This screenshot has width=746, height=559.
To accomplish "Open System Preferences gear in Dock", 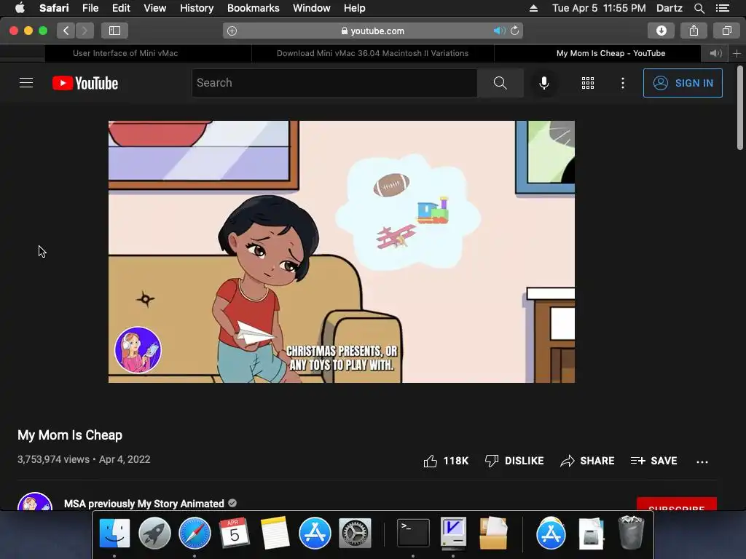I will tap(355, 533).
